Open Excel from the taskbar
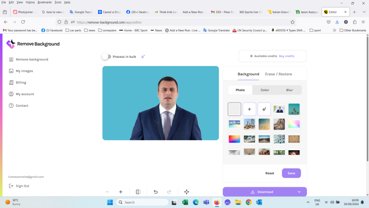This screenshot has height=208, width=369. [x=185, y=202]
